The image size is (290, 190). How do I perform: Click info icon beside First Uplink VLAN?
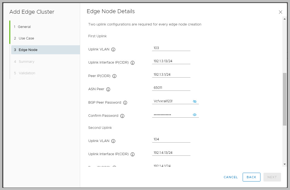click(x=113, y=50)
